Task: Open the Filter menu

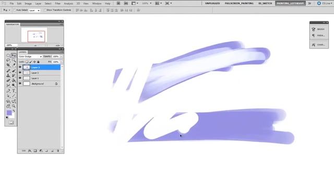Action: [58, 4]
